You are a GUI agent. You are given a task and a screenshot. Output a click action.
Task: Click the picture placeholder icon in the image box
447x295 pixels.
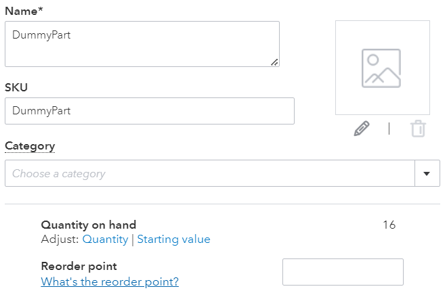click(381, 68)
